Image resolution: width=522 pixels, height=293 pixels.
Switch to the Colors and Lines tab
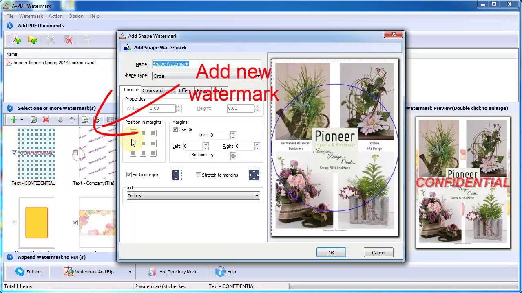click(158, 90)
